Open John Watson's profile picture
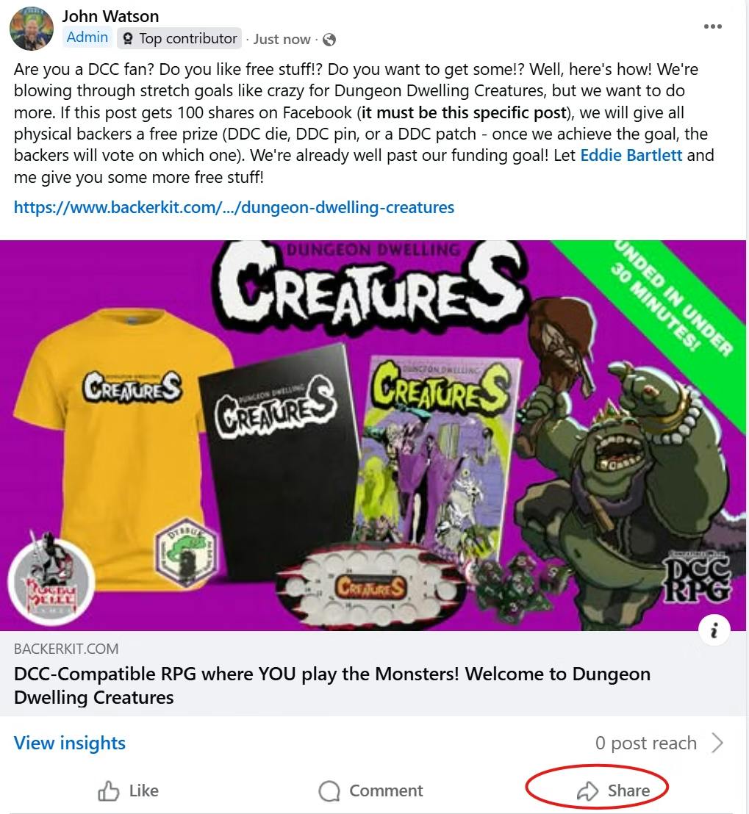Screen dimensions: 749x814 pyautogui.click(x=31, y=28)
